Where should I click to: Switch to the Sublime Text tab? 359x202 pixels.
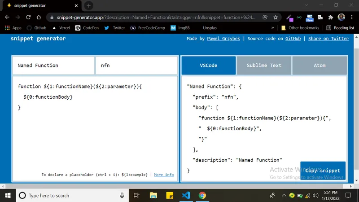[264, 66]
